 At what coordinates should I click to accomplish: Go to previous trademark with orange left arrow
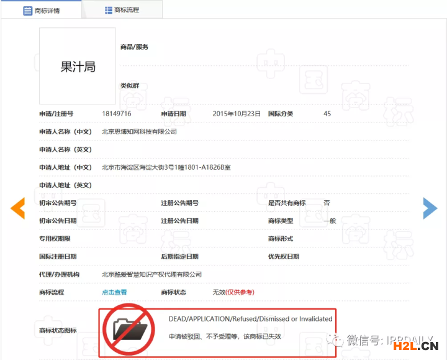pyautogui.click(x=17, y=208)
